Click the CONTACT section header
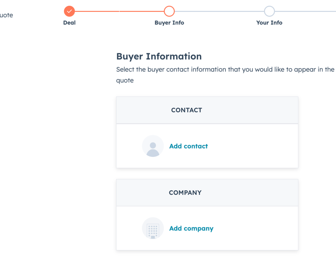The height and width of the screenshot is (264, 336). click(x=186, y=110)
